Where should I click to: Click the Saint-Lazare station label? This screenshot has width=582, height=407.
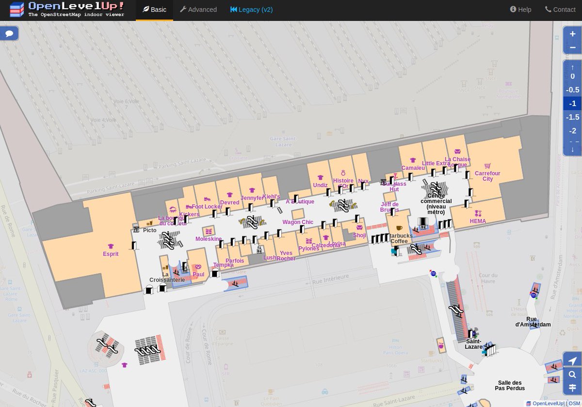473,344
